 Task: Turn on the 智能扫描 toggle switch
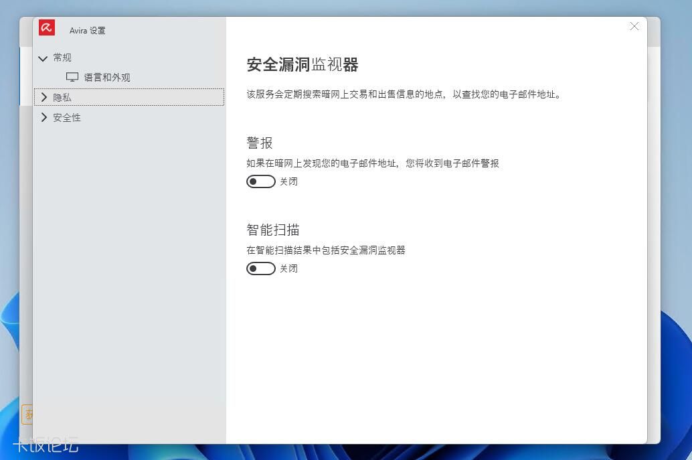(x=261, y=268)
